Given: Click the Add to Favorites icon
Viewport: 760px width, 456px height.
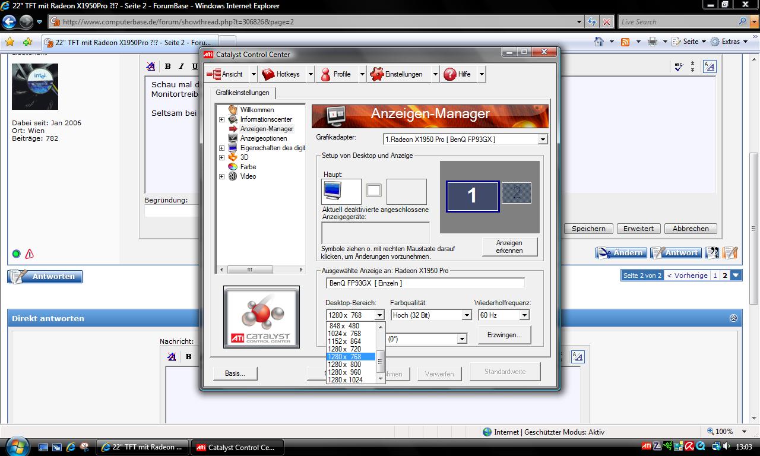Looking at the screenshot, I should pyautogui.click(x=27, y=42).
